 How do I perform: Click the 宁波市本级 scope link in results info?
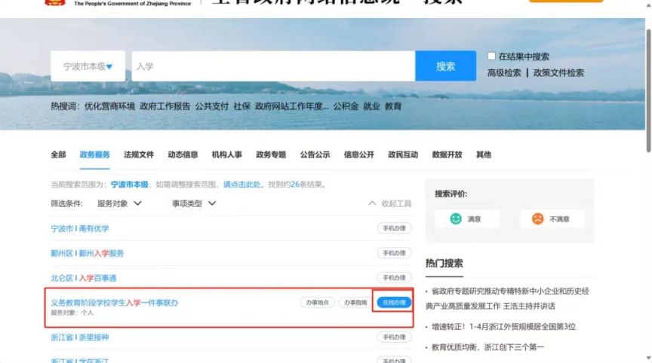tap(129, 185)
